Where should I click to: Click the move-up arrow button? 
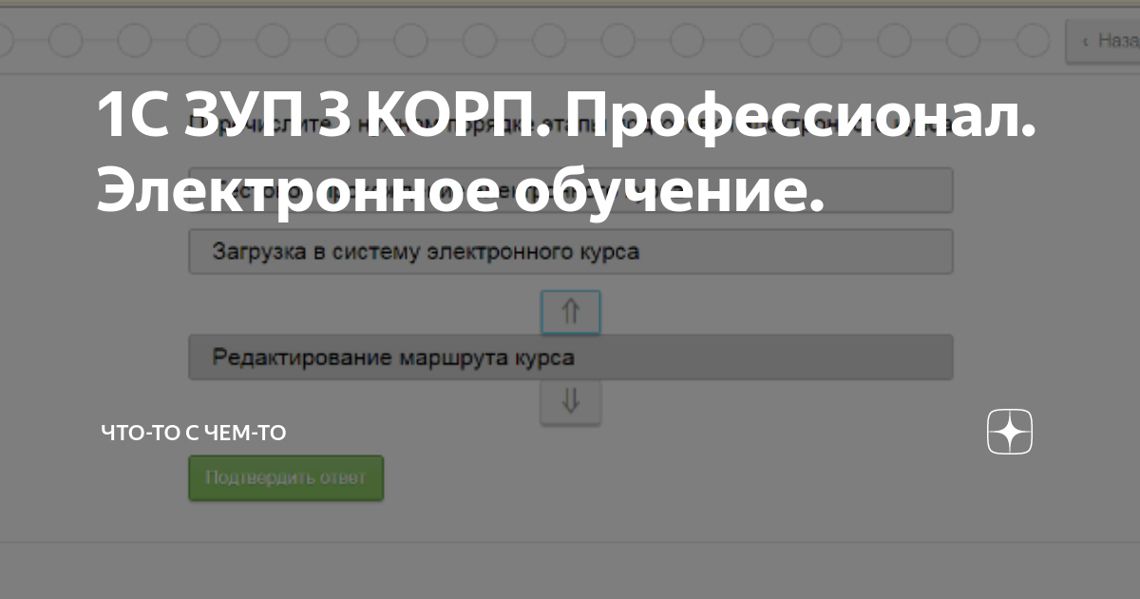570,312
